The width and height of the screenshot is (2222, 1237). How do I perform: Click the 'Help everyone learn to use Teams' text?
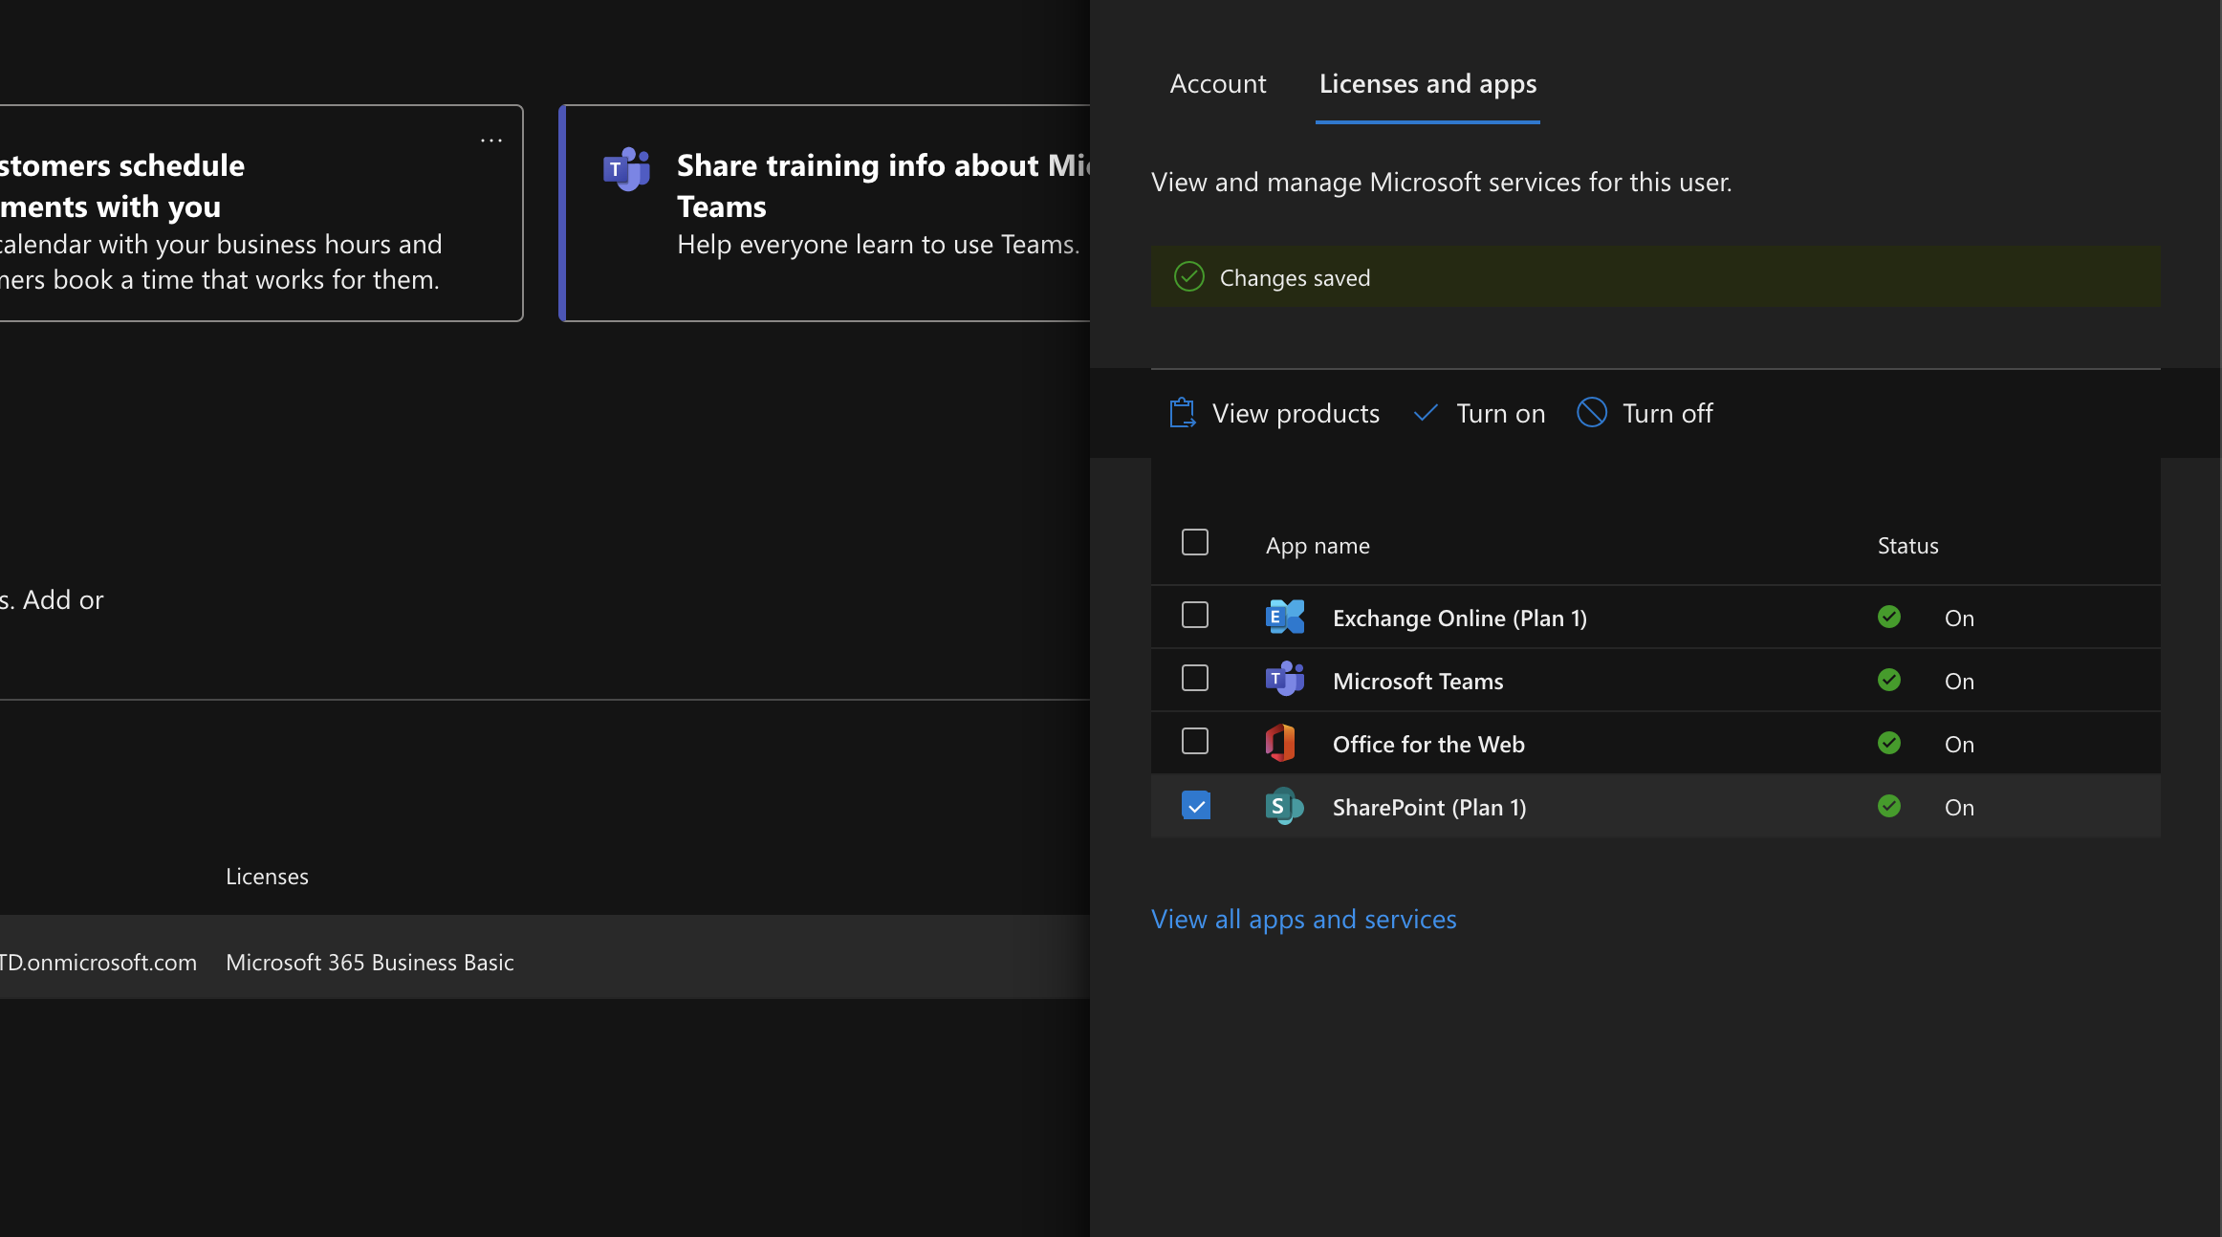(879, 245)
